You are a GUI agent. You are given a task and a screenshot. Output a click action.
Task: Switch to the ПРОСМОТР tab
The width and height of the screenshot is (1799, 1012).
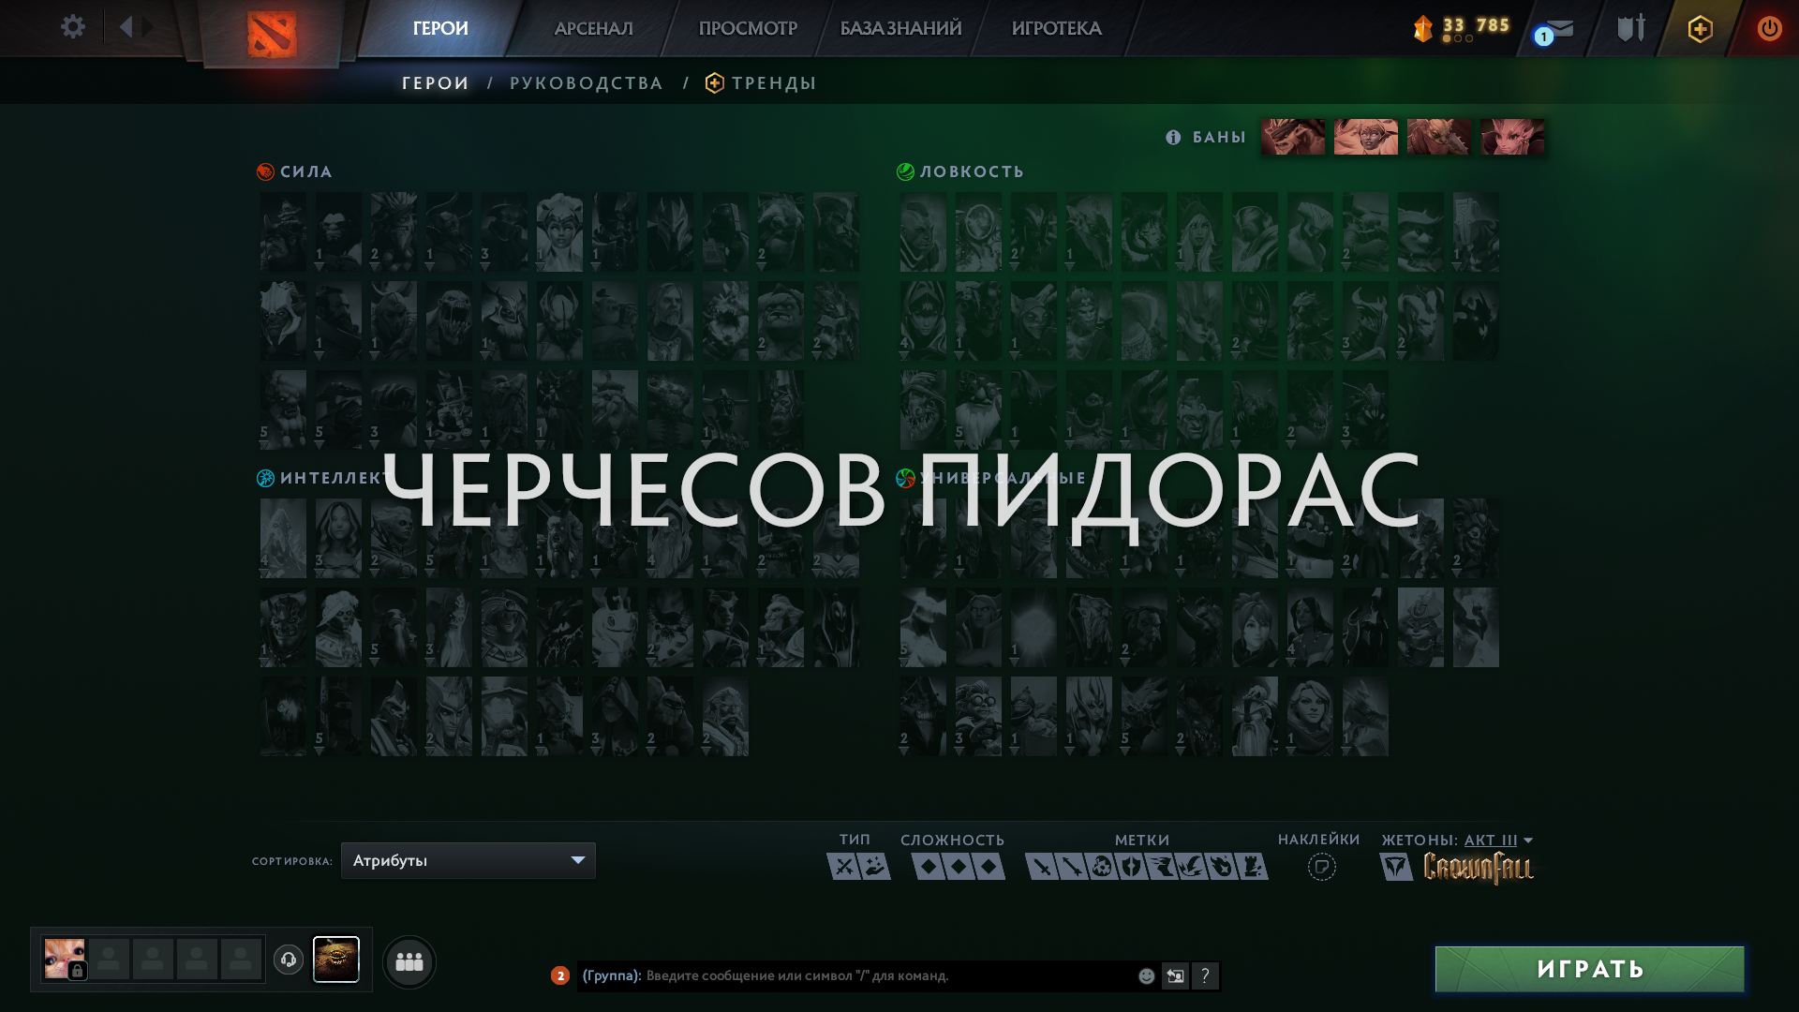748,28
